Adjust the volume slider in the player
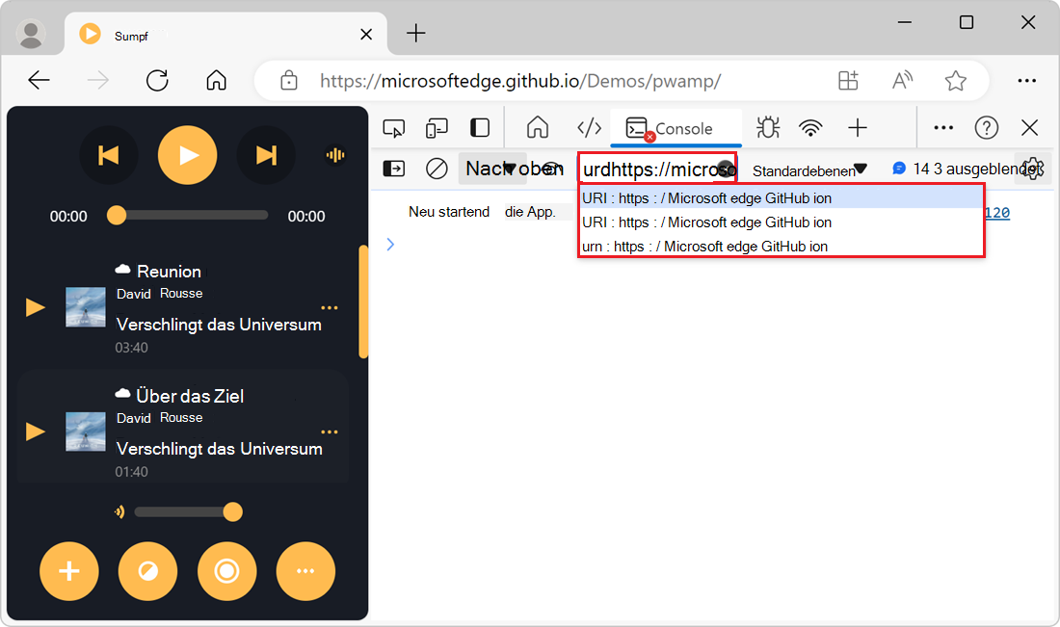Screen dimensions: 1060x627 click(x=233, y=511)
